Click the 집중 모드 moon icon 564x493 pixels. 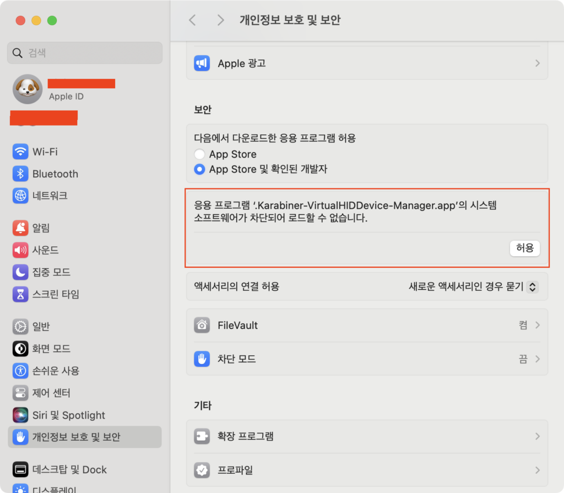point(20,272)
